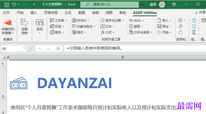The height and width of the screenshot is (114, 206).
Task: Open the Web menu
Action: [x=136, y=20]
